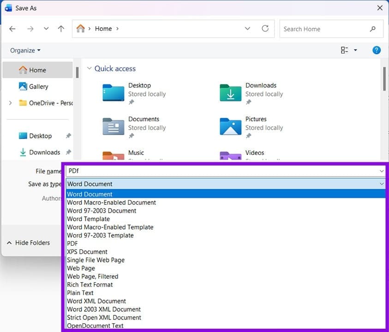The image size is (389, 332).
Task: Unpin Desktop via its sidebar pin icon
Action: point(68,136)
